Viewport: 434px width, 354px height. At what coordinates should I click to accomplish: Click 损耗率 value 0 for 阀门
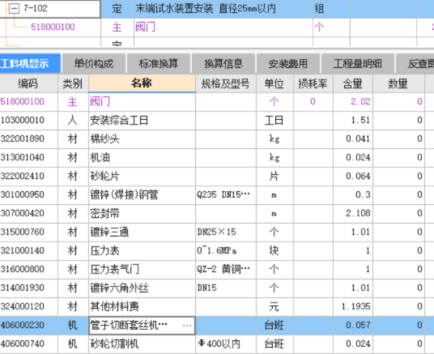[313, 101]
